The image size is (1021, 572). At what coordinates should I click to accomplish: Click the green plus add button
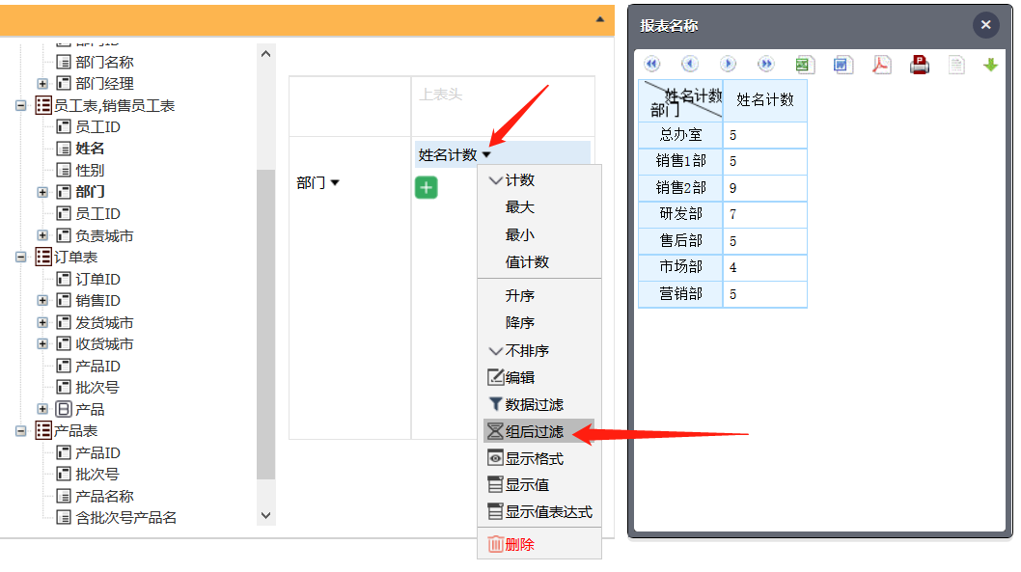(427, 188)
